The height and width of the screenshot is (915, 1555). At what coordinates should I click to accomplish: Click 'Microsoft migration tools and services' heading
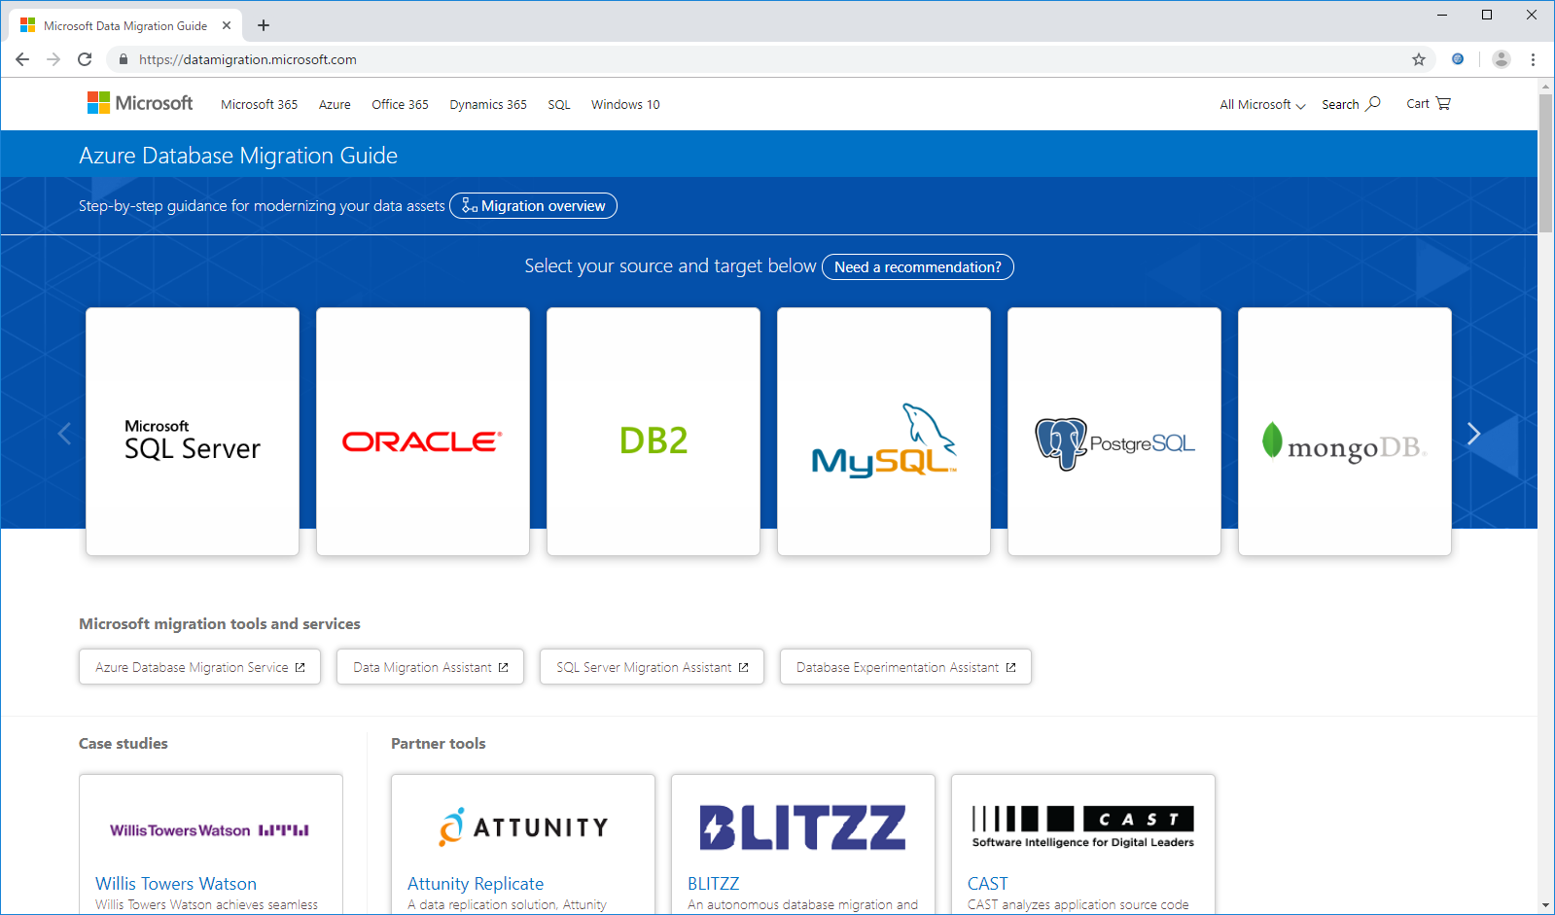point(220,624)
